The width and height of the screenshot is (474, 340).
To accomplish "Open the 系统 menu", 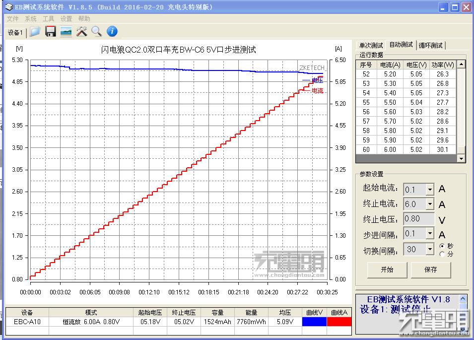I will [x=31, y=19].
